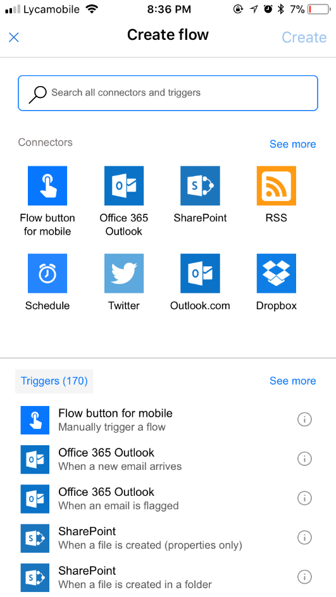Choose When an email is flagged trigger
This screenshot has width=336, height=597.
click(168, 499)
